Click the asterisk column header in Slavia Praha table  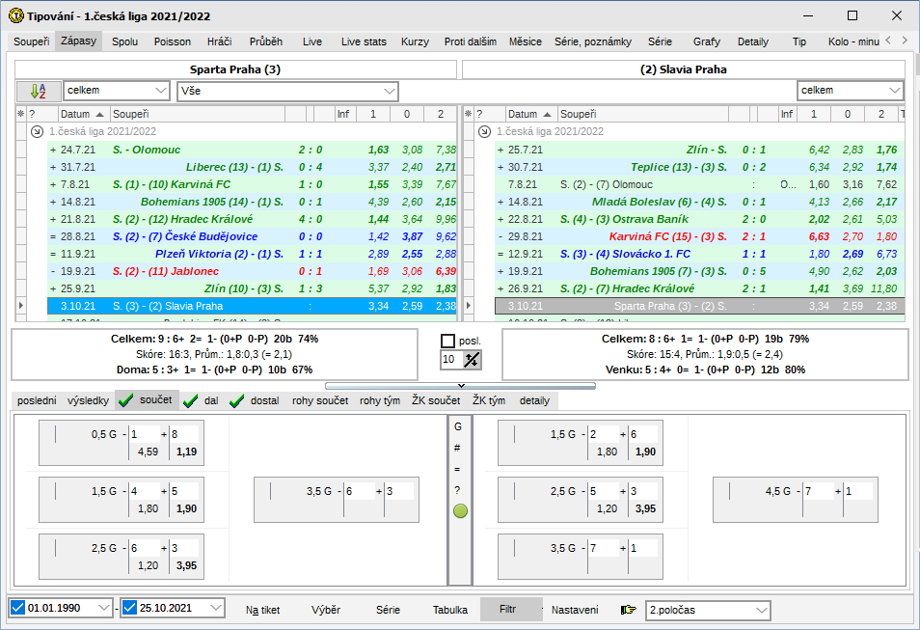pos(469,114)
